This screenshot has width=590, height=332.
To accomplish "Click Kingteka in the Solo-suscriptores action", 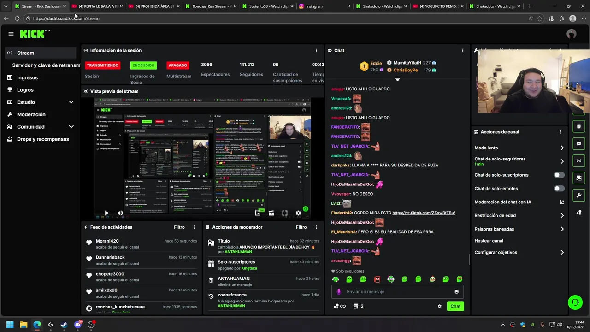I will click(x=249, y=268).
